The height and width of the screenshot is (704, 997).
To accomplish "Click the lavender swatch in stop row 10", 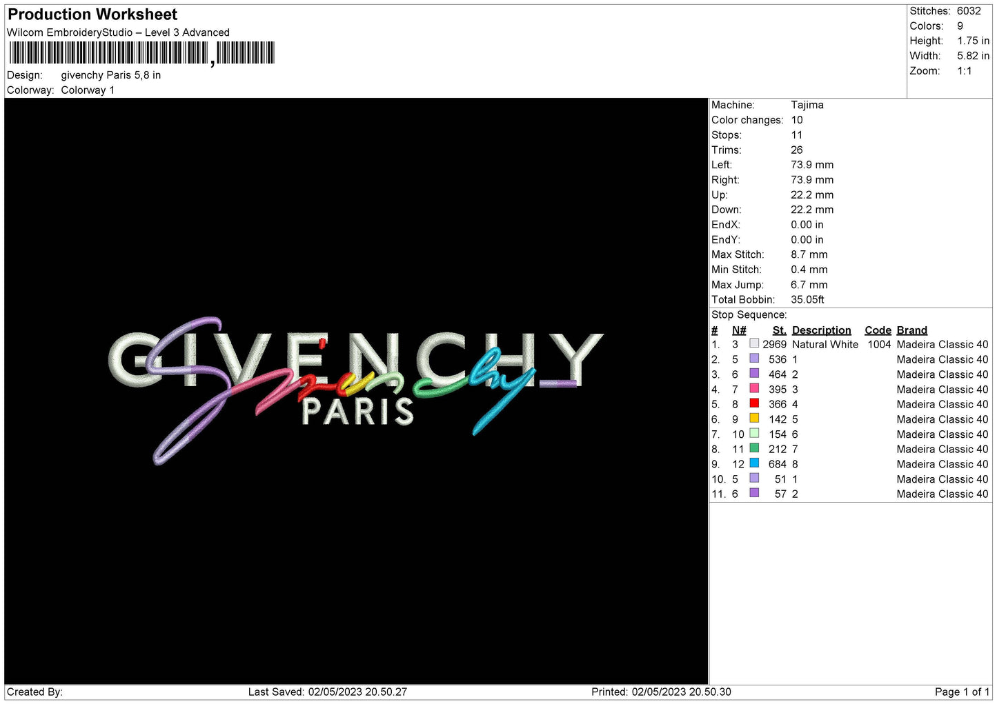I will (x=754, y=478).
